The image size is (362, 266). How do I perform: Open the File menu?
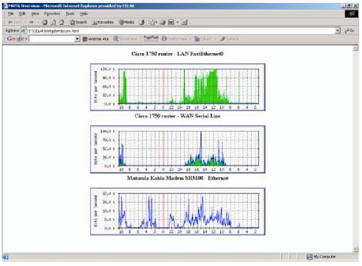[x=11, y=14]
